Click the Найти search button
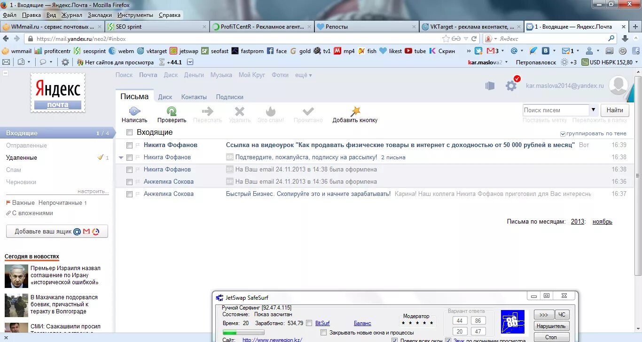This screenshot has width=642, height=342. (615, 110)
